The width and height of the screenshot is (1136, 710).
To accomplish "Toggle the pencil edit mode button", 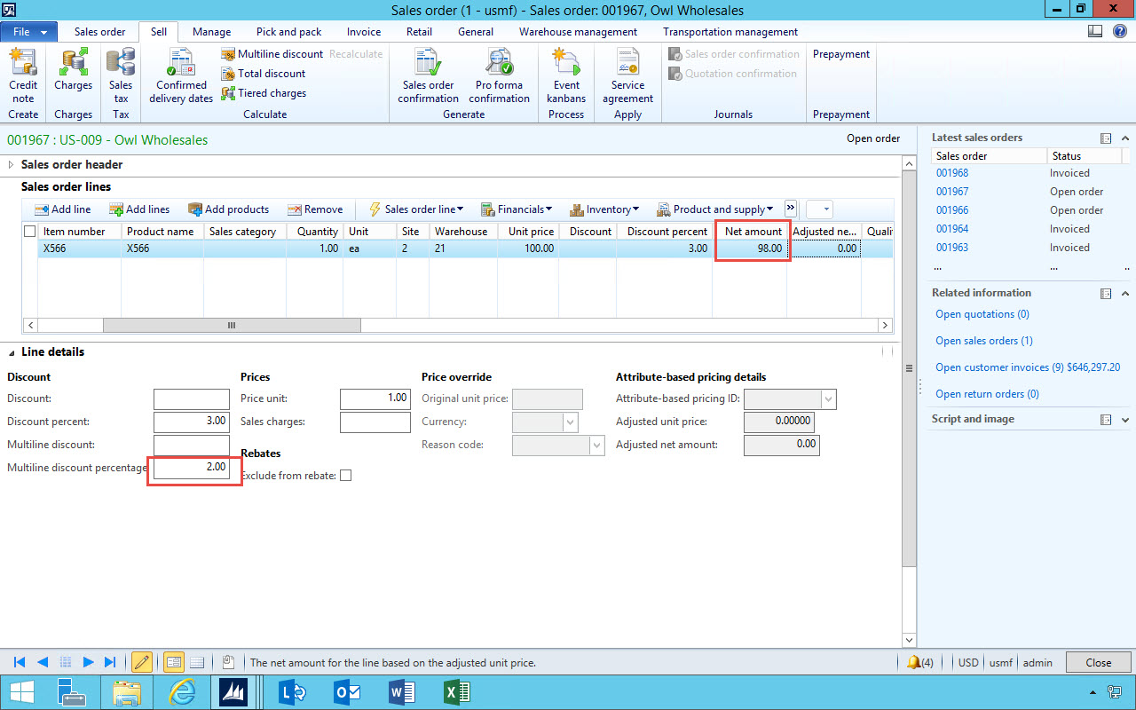I will pos(141,662).
